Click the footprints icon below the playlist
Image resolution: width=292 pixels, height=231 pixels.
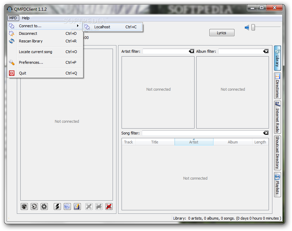pos(57,207)
